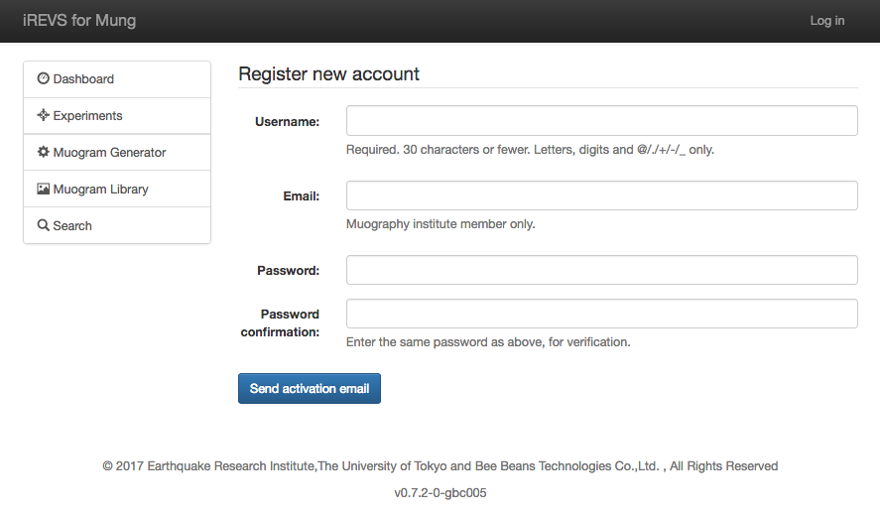The height and width of the screenshot is (514, 880).
Task: Open the Dashboard sidebar item
Action: pyautogui.click(x=83, y=79)
